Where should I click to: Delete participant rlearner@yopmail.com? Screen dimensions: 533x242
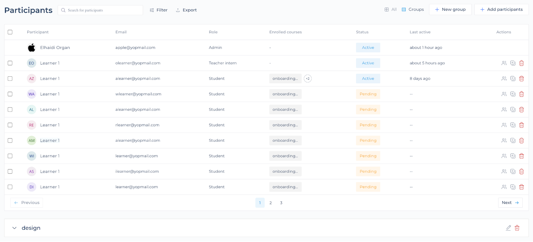522,125
